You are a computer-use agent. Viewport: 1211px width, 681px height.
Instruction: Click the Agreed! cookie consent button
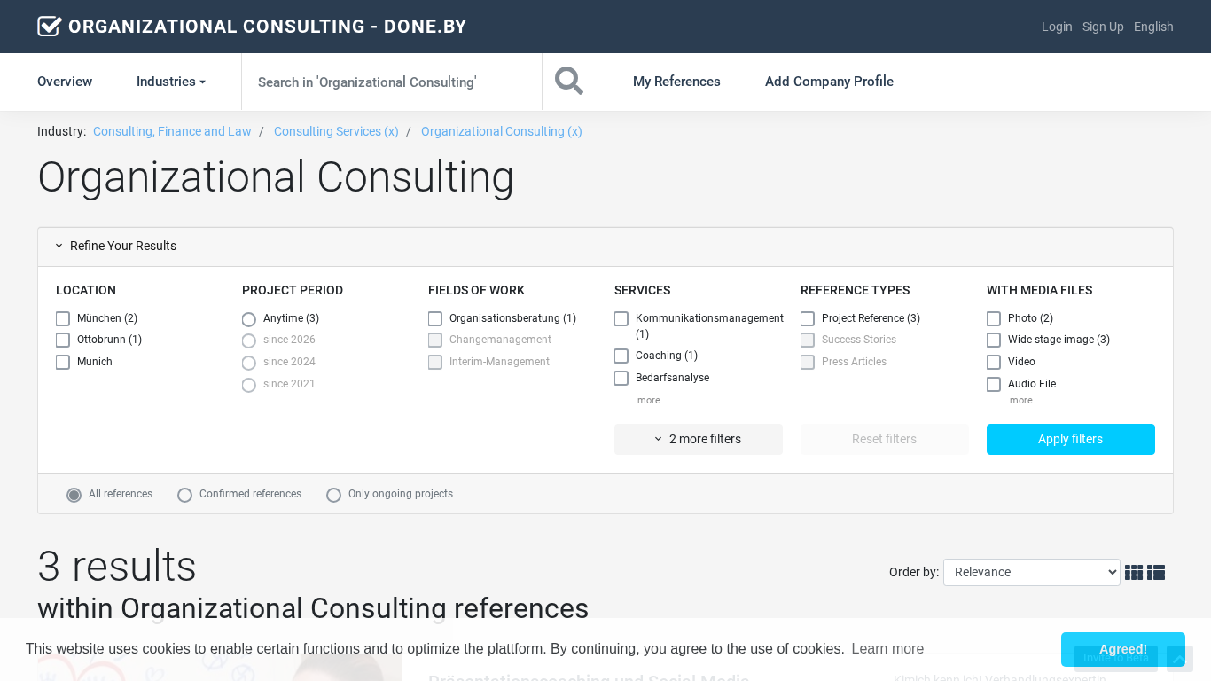coord(1122,649)
